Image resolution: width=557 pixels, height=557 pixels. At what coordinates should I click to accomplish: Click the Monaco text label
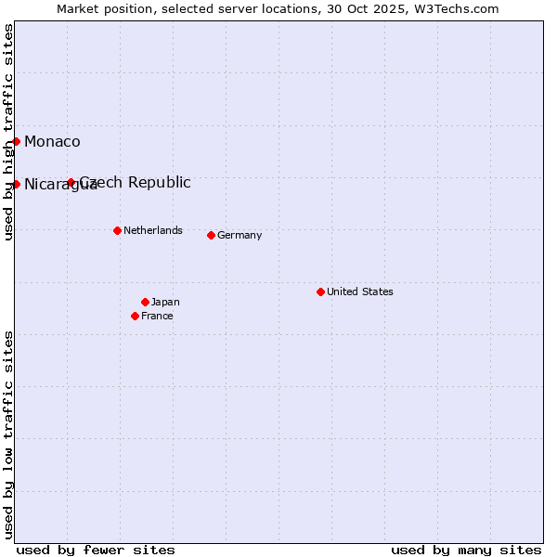52,141
